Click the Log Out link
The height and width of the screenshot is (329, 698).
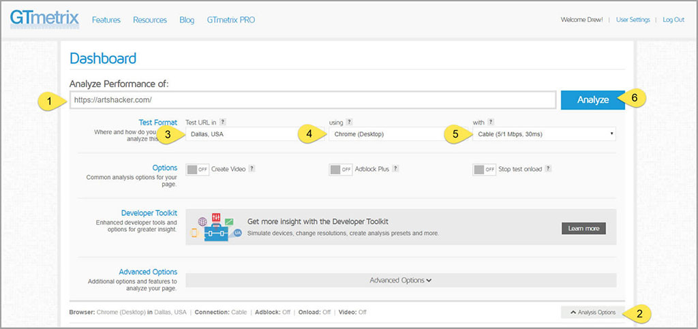coord(673,20)
